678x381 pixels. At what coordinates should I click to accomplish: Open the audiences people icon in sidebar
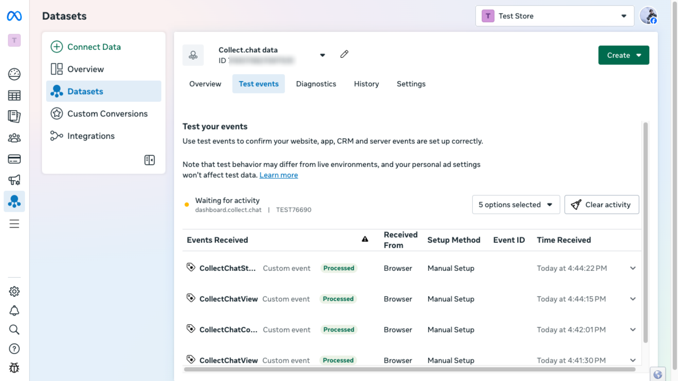(14, 138)
